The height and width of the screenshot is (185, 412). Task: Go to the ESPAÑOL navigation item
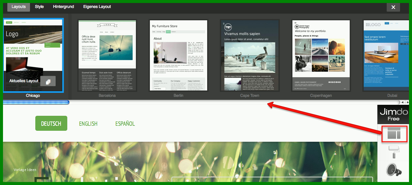tap(125, 124)
